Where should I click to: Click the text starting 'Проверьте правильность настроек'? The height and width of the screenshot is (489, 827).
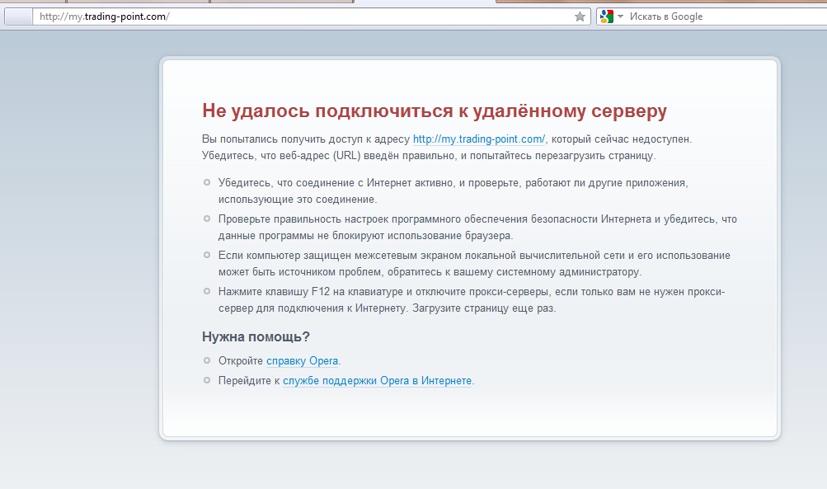(x=477, y=228)
